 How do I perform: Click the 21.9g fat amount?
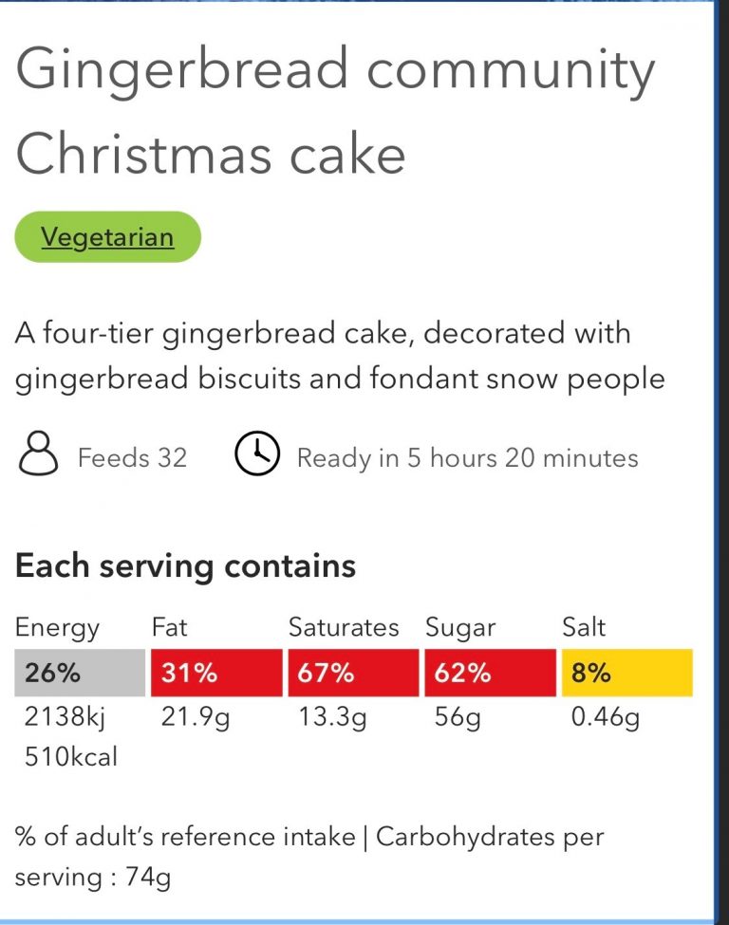click(x=196, y=718)
